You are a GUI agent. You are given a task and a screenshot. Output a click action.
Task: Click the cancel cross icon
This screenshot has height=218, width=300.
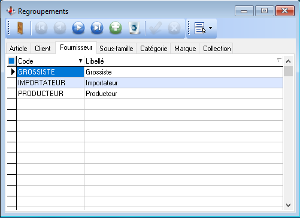174,28
